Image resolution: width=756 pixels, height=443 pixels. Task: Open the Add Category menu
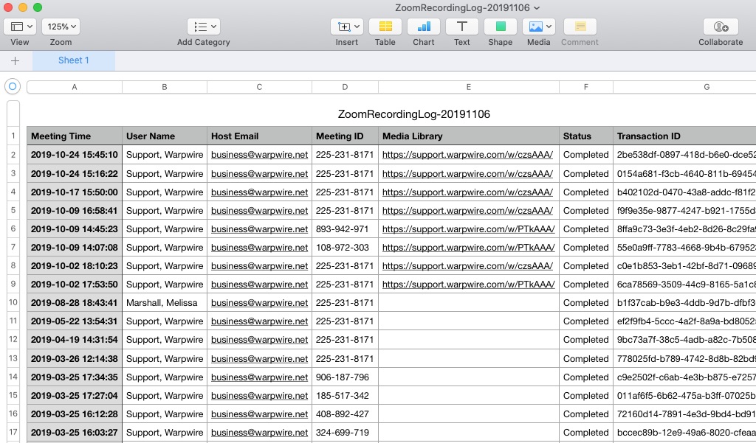coord(204,27)
